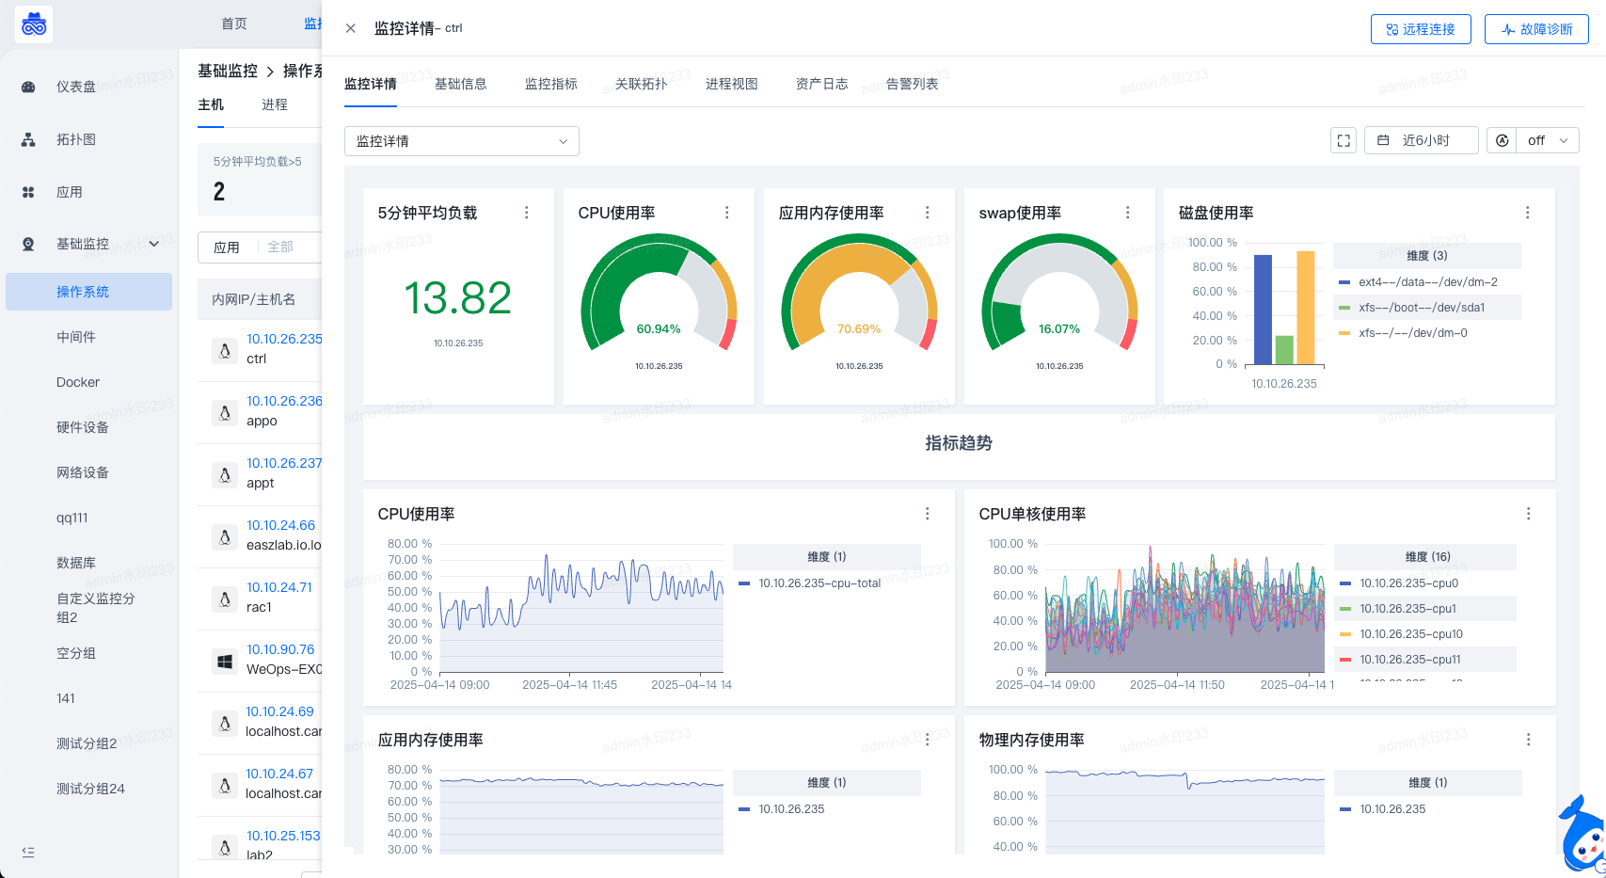Open the off auto-refresh interval dropdown

(x=1548, y=140)
